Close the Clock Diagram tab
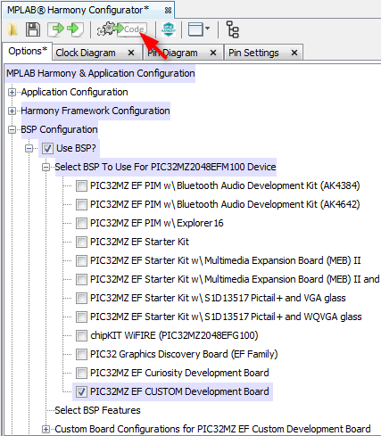The image size is (381, 436). pos(131,53)
